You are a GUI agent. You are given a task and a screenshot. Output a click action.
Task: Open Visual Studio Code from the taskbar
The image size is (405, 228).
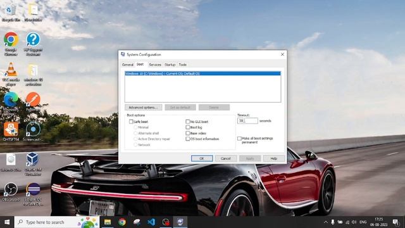point(151,222)
